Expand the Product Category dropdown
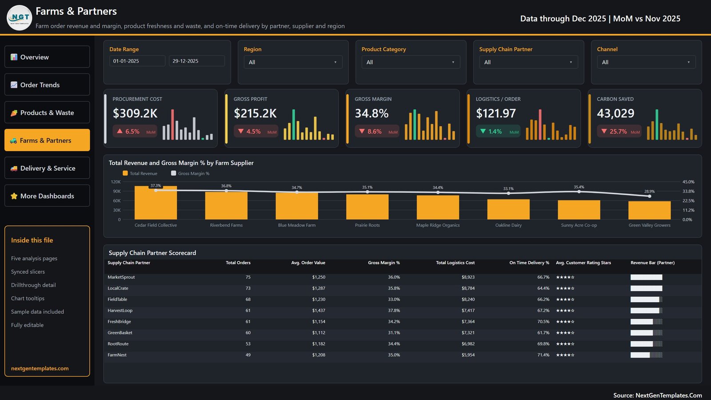Viewport: 711px width, 400px height. point(411,62)
